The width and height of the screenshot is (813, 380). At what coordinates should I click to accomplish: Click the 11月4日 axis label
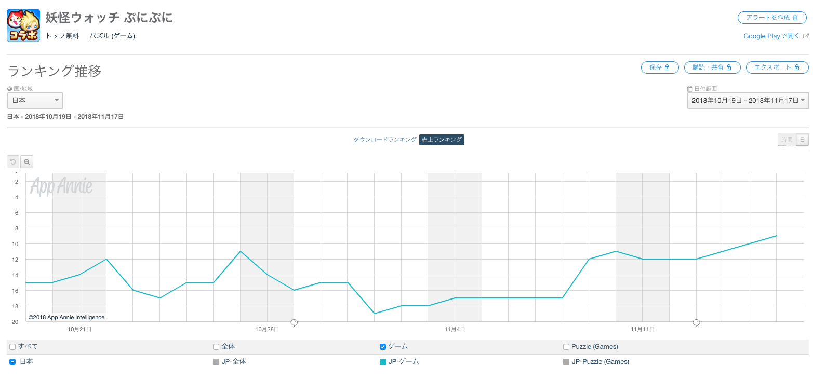[x=455, y=329]
